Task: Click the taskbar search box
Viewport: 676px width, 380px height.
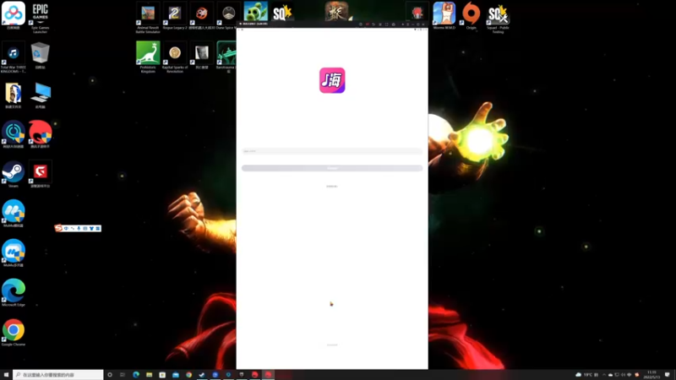Action: tap(58, 375)
